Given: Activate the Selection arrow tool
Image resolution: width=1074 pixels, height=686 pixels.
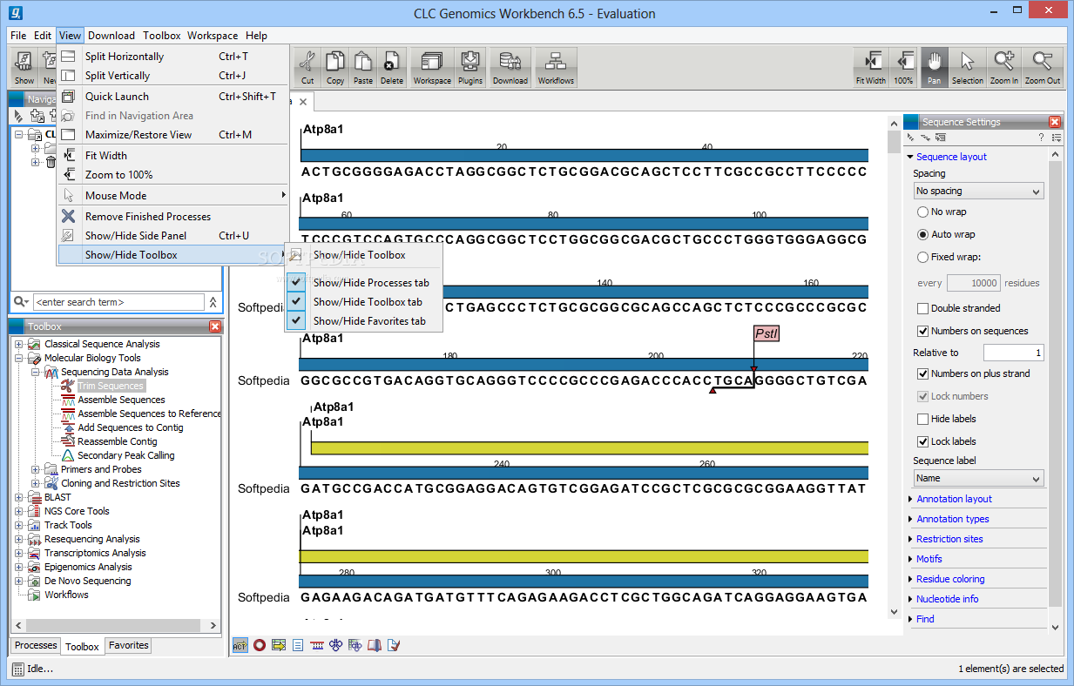Looking at the screenshot, I should click(x=968, y=67).
